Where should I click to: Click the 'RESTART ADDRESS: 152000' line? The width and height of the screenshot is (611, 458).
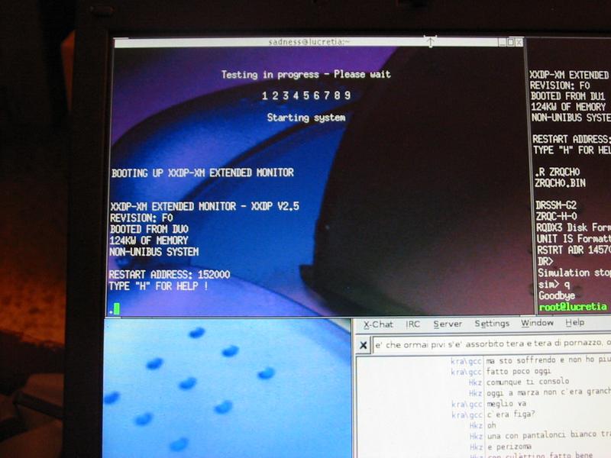click(x=169, y=275)
